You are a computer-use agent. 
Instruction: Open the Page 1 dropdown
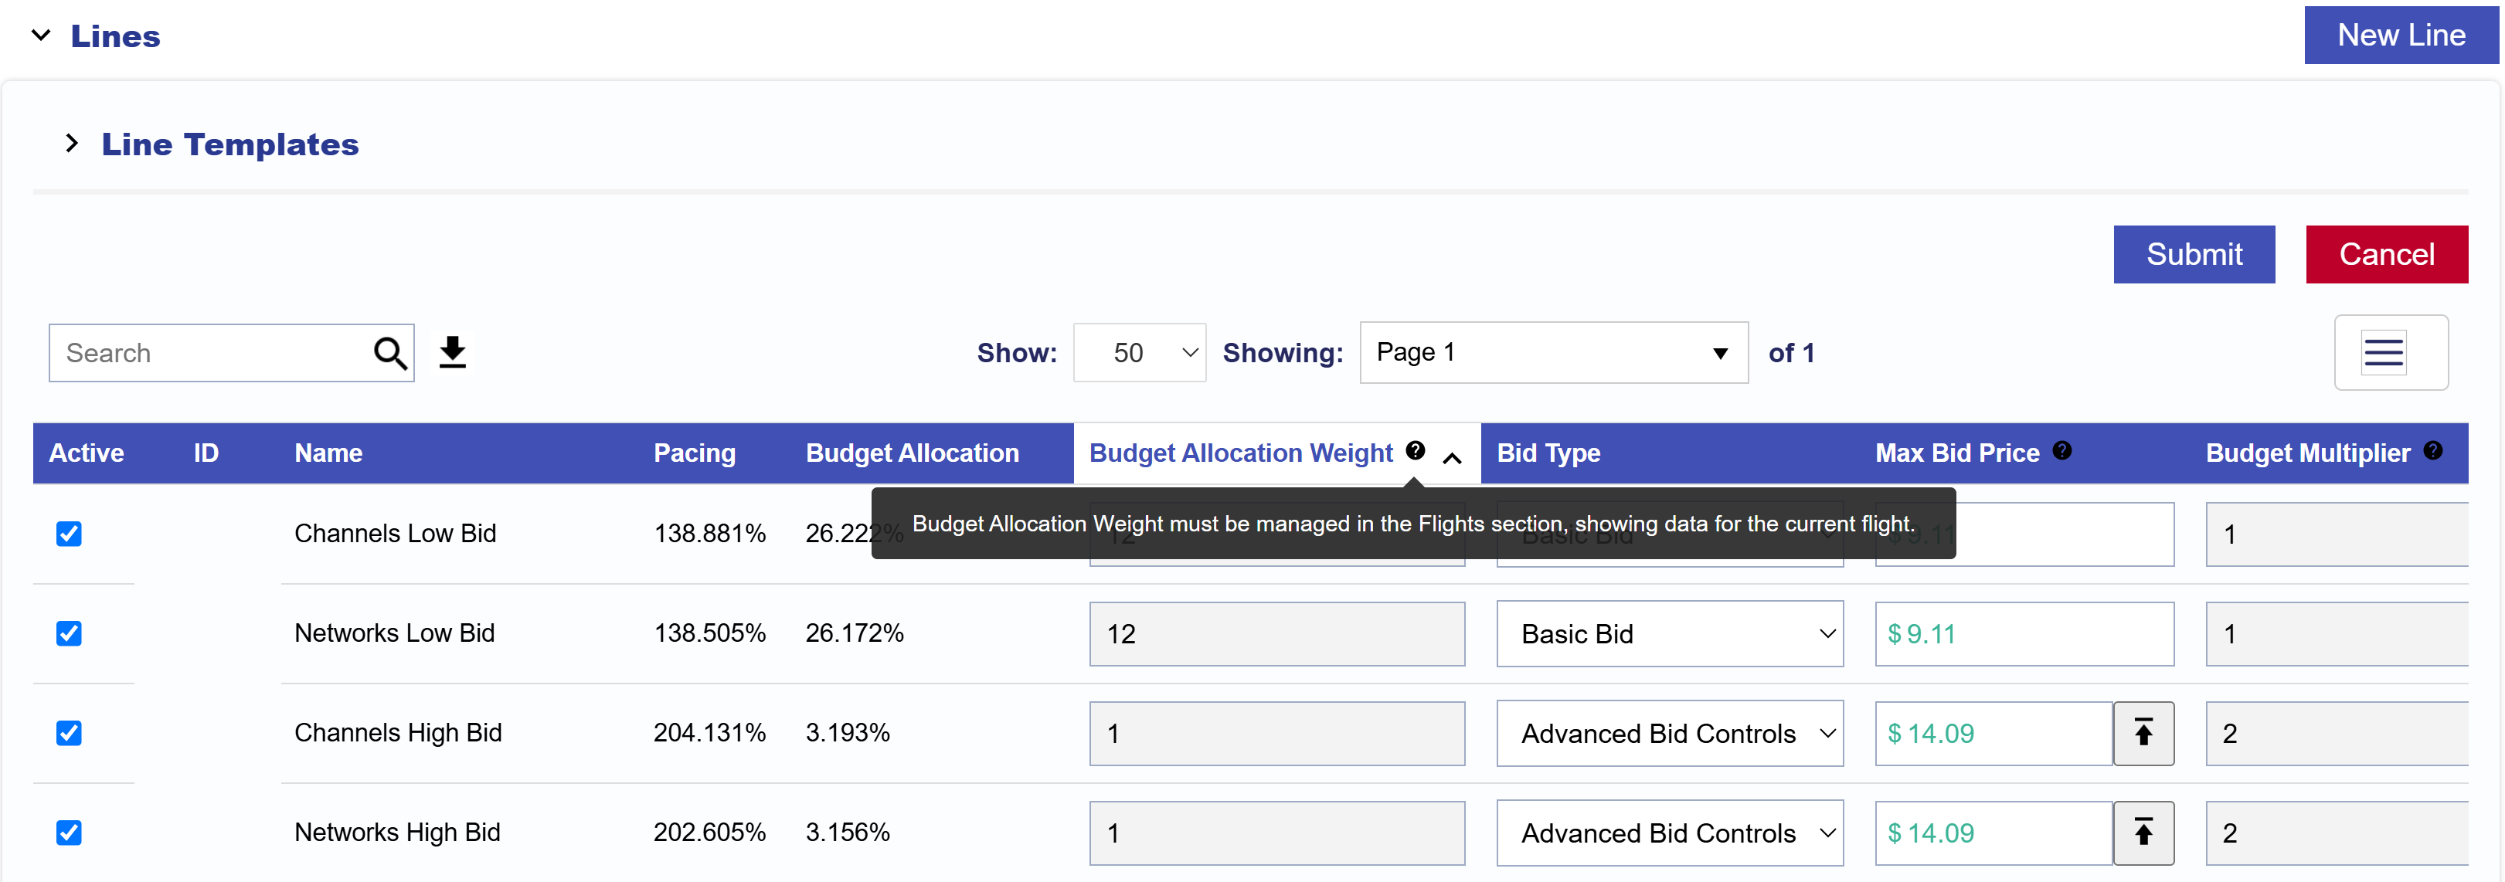1554,353
